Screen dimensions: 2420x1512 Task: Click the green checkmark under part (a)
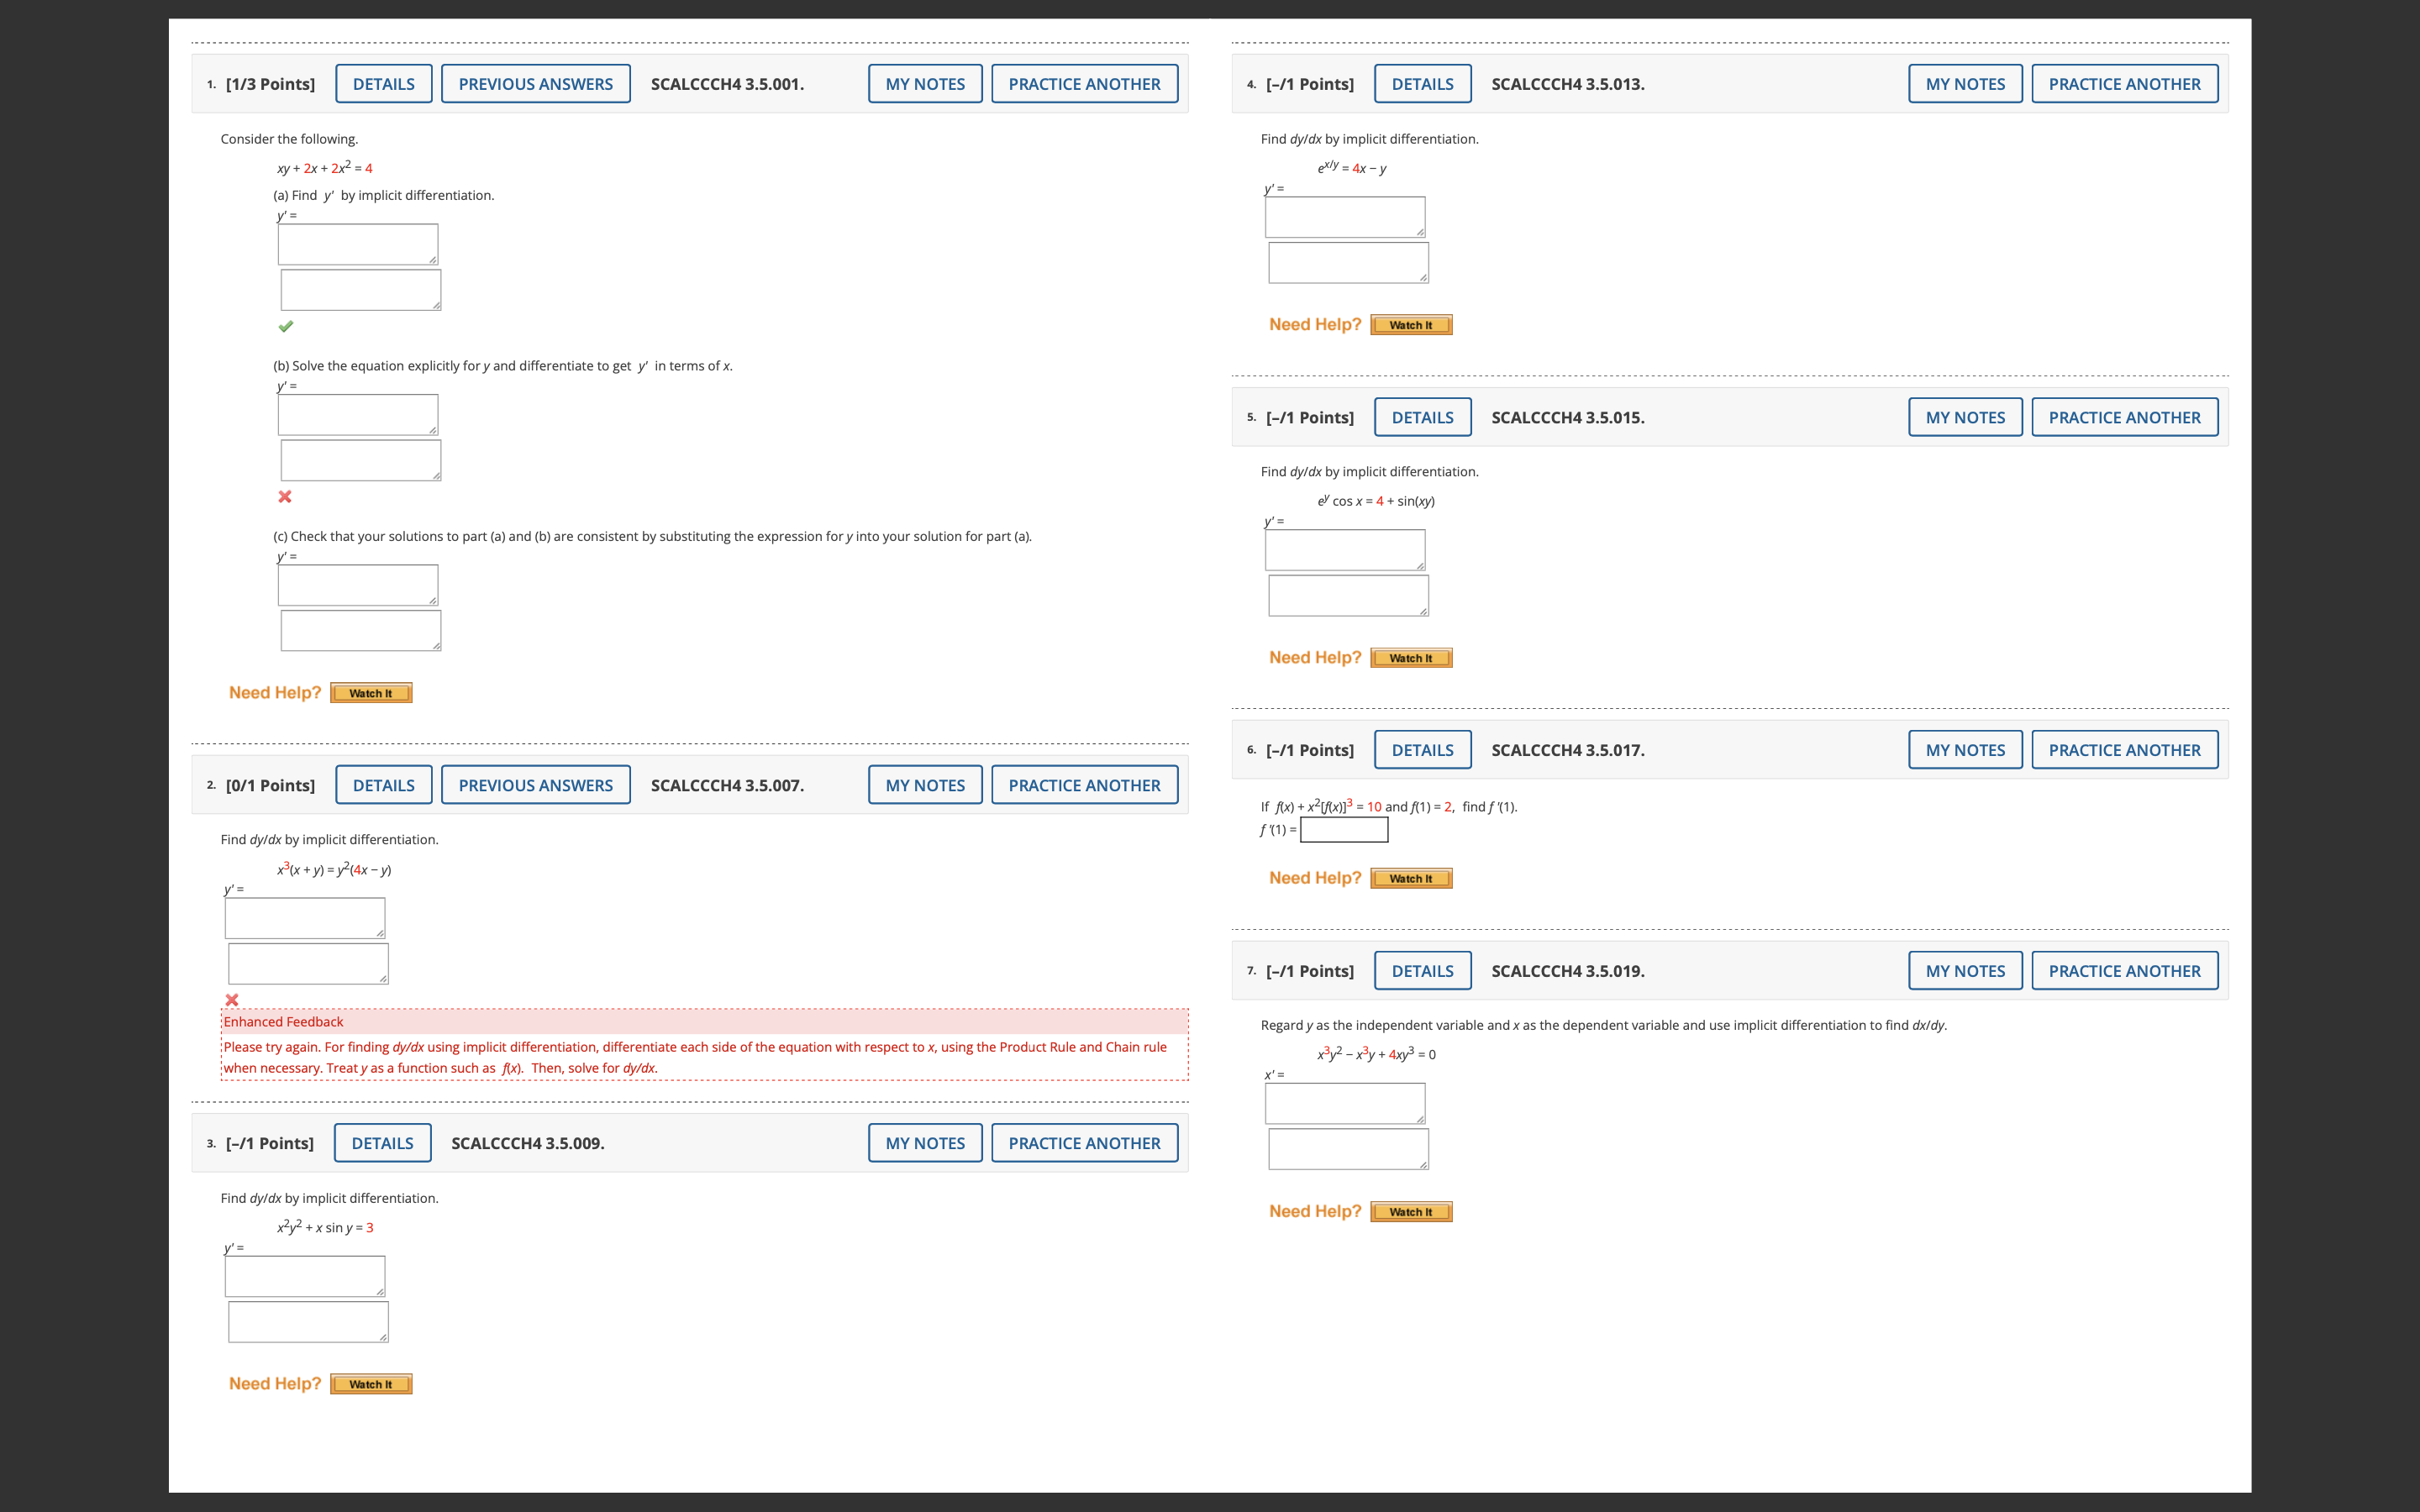coord(286,326)
